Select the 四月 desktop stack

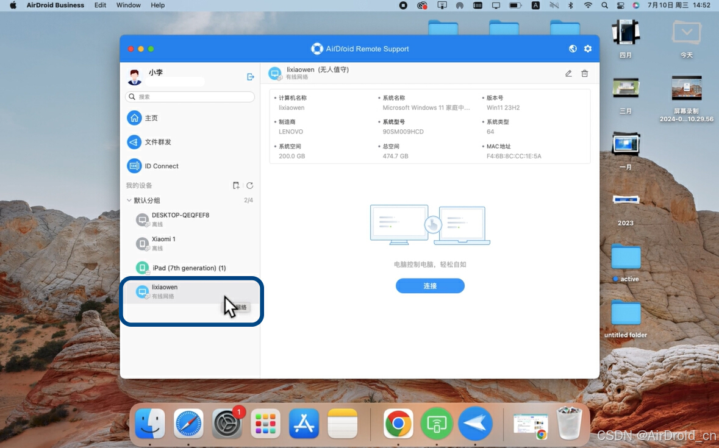[x=626, y=38]
